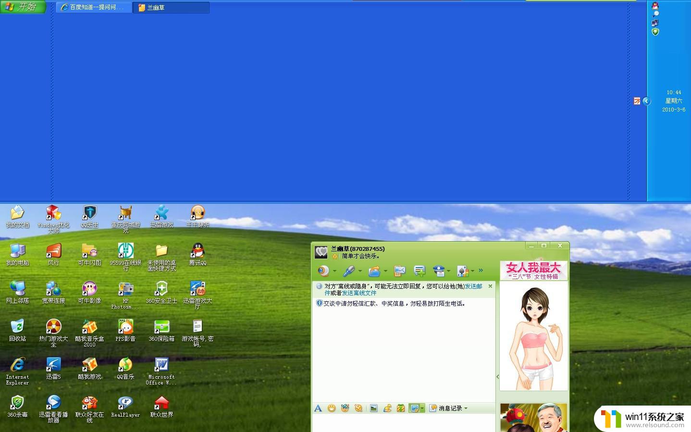
Task: Click the message input field
Action: coord(404,423)
